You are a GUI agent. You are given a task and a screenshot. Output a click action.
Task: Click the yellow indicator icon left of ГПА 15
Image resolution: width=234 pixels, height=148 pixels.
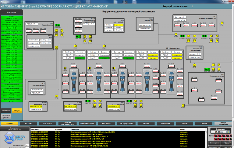pyautogui.click(x=65, y=68)
